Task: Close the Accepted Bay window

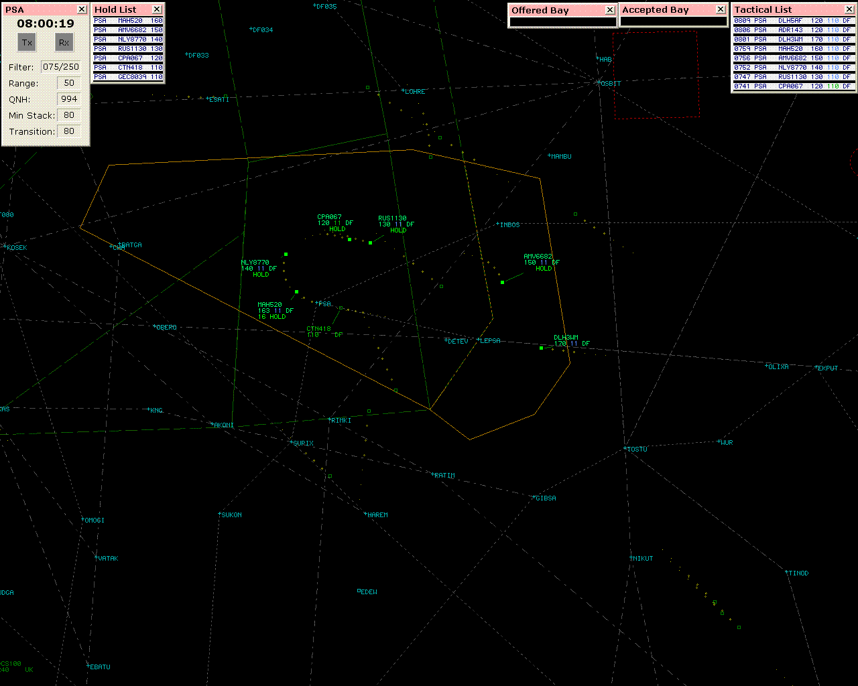Action: click(721, 9)
